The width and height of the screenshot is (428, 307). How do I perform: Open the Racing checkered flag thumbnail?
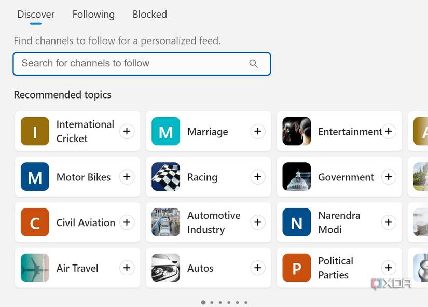tap(165, 177)
